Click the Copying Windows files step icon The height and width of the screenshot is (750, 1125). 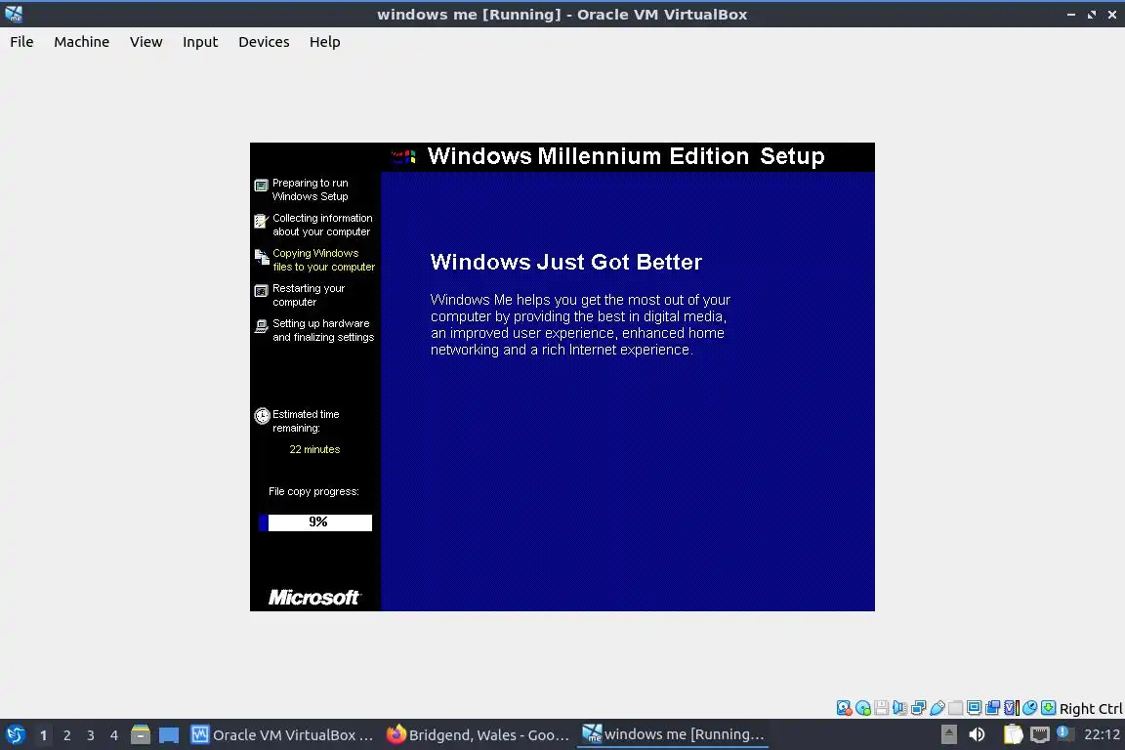262,256
